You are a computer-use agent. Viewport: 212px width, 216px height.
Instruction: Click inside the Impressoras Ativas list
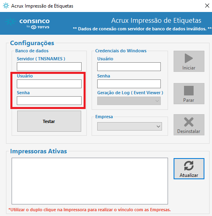tap(90, 181)
